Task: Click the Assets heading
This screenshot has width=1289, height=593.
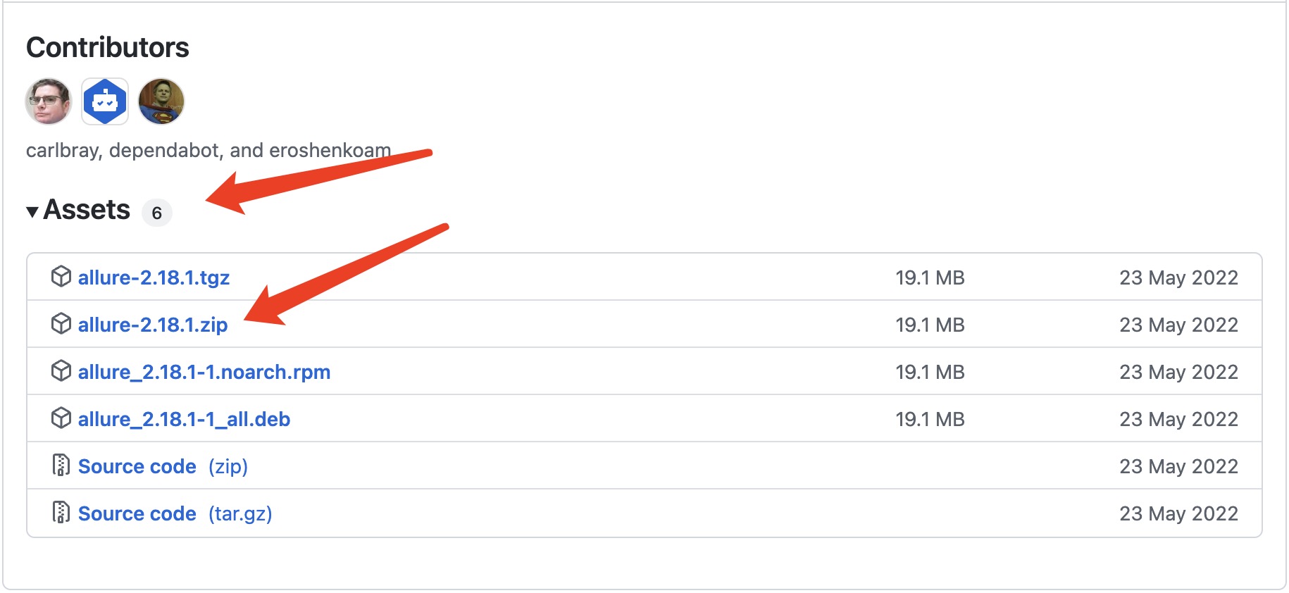Action: coord(87,210)
